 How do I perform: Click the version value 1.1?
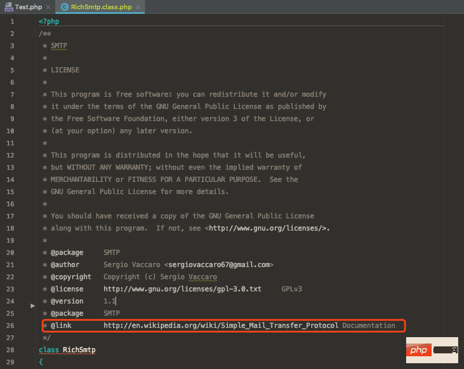pos(109,301)
